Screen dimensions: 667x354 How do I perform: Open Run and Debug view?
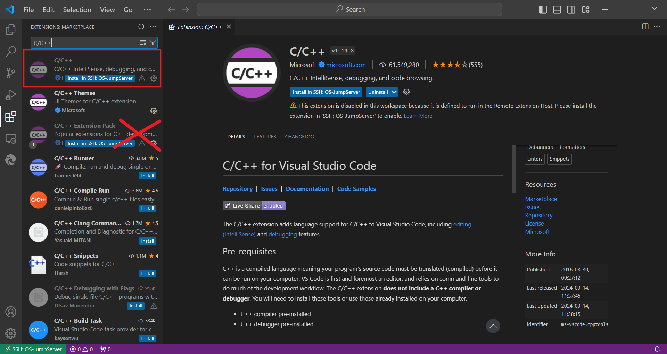tap(10, 95)
